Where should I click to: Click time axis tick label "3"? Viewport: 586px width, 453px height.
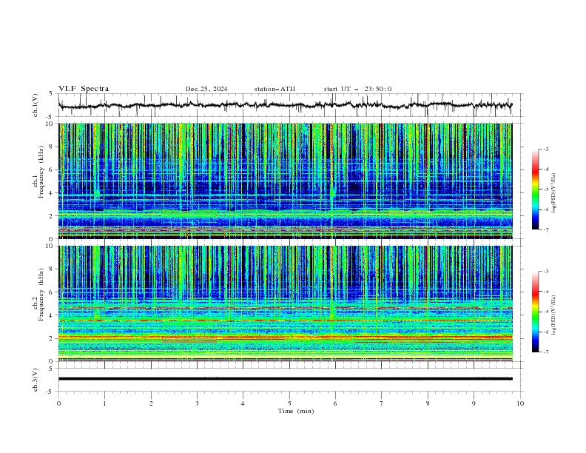(197, 403)
